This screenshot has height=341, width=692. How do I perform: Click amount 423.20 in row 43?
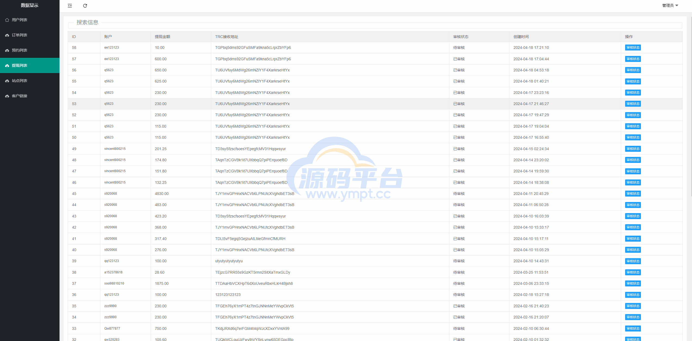tap(161, 216)
